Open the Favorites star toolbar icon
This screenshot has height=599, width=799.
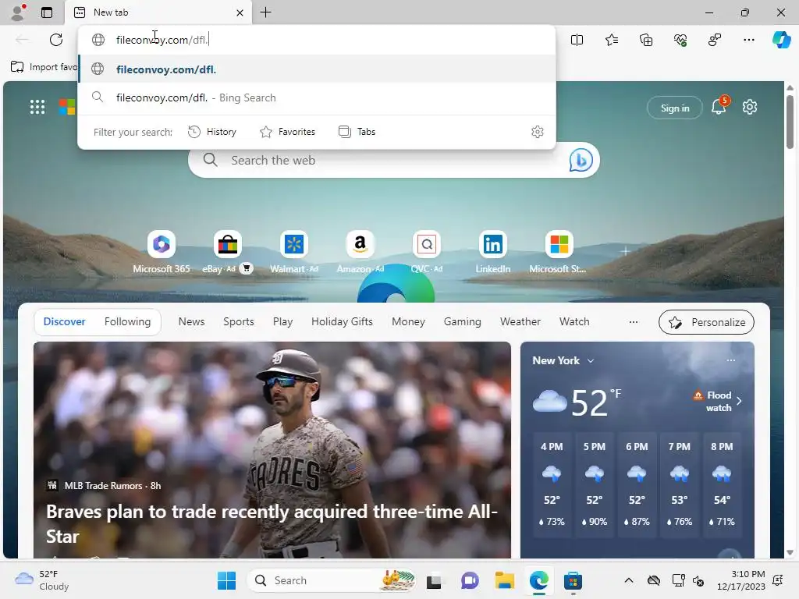(x=612, y=40)
